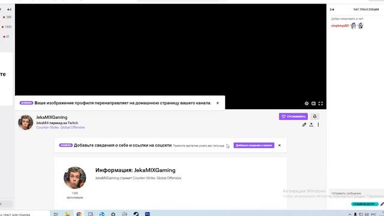The width and height of the screenshot is (384, 216).
Task: Click inside the Отправить сообщение chat input
Action: (x=356, y=193)
